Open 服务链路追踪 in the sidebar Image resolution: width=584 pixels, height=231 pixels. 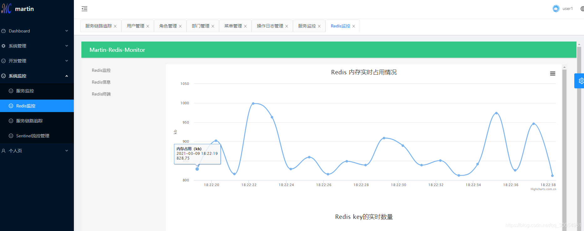[37, 121]
